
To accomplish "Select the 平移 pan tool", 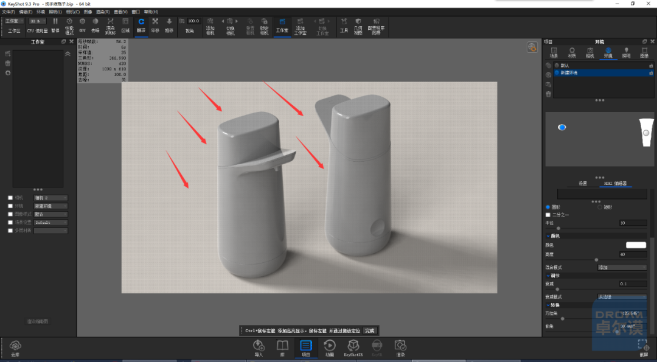I will click(155, 25).
